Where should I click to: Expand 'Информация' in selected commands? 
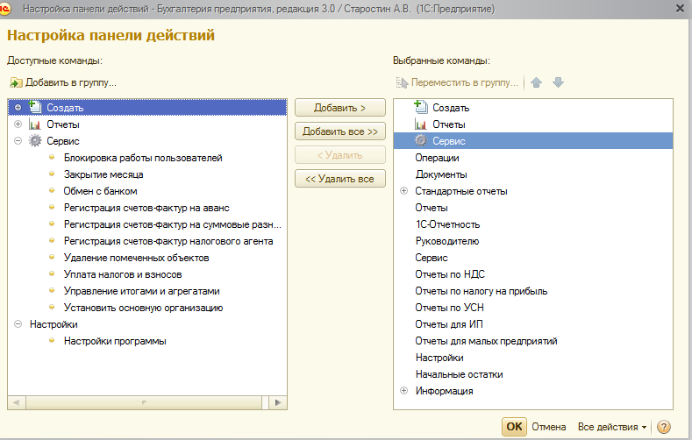[x=403, y=391]
